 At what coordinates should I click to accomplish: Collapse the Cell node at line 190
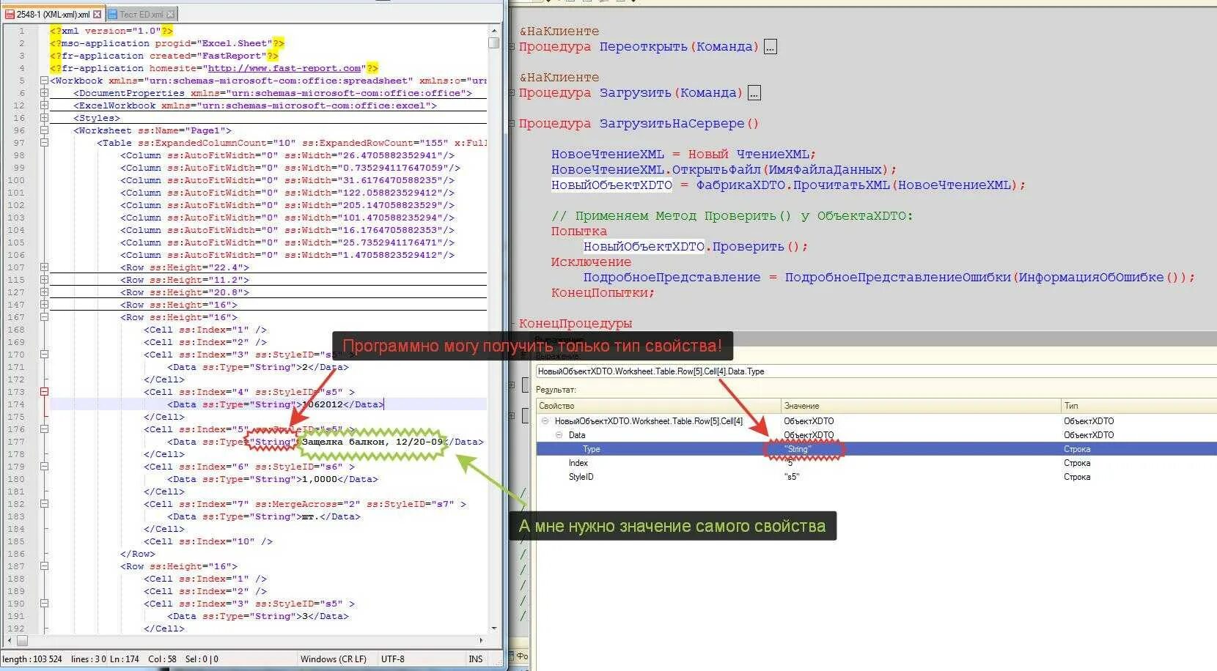tap(44, 604)
